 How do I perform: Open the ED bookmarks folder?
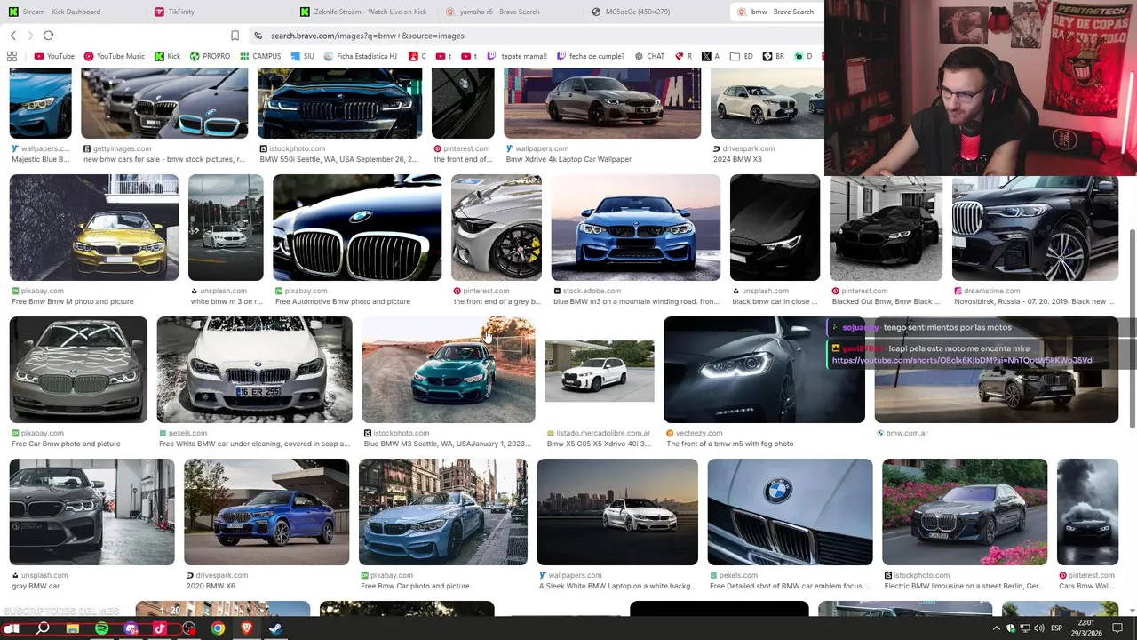click(x=742, y=56)
